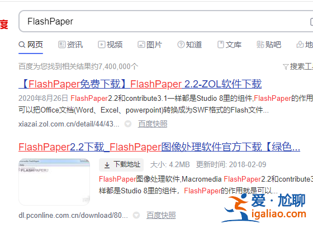Open the 视频 tab

110,45
